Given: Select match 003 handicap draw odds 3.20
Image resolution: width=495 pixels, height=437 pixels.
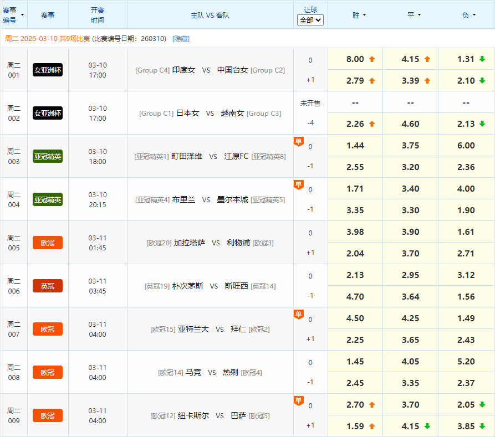Looking at the screenshot, I should click(410, 167).
